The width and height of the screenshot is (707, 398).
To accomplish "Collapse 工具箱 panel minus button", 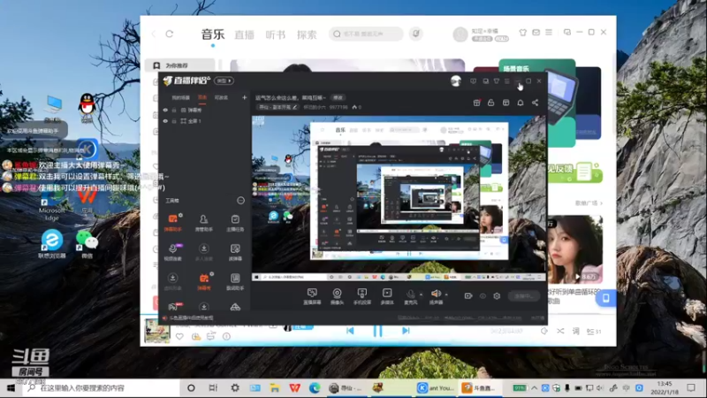I will 240,201.
